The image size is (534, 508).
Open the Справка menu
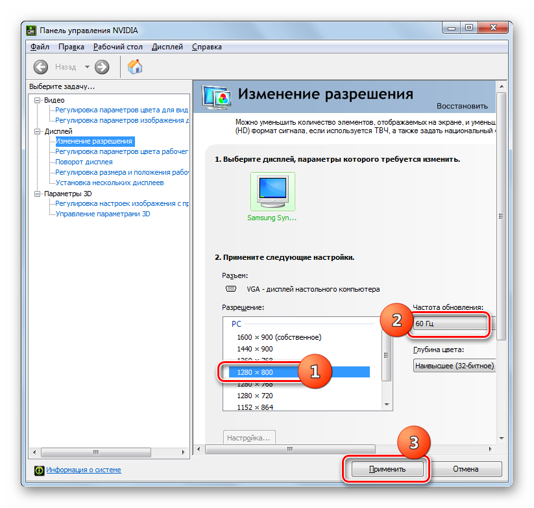pyautogui.click(x=206, y=47)
